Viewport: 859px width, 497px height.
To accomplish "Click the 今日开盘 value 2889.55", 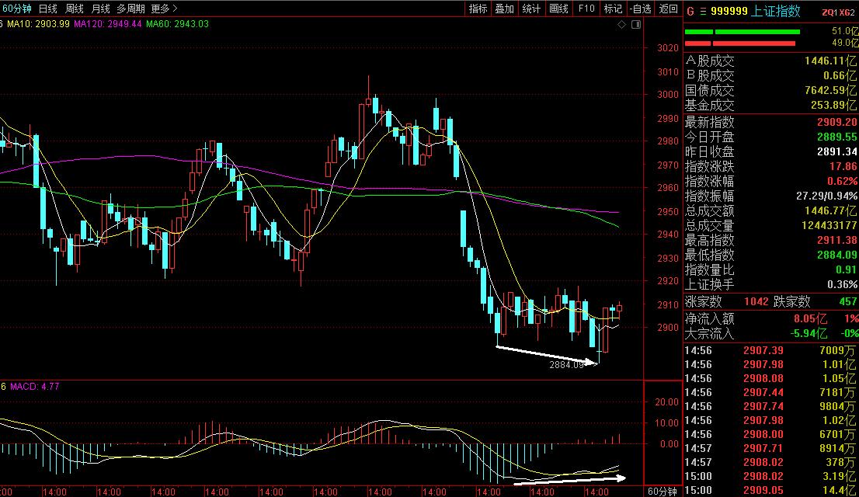I will pyautogui.click(x=837, y=137).
